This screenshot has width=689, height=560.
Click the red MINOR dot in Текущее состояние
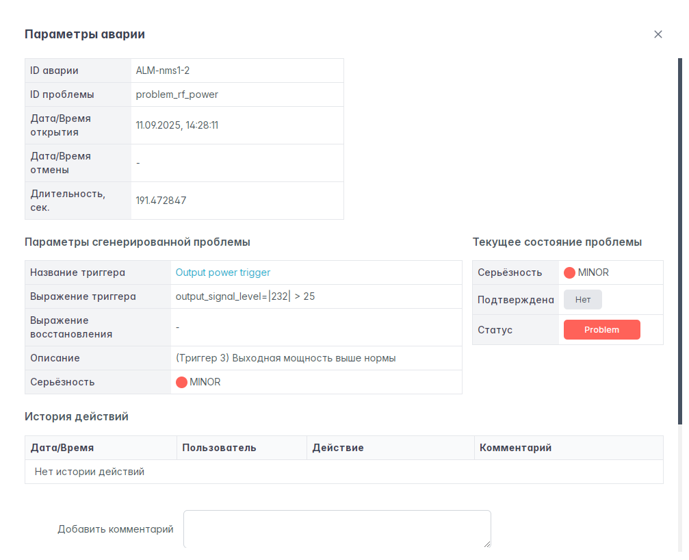(569, 272)
